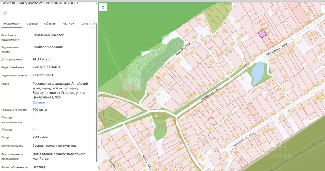Click the Боровая улица label on map
The width and height of the screenshot is (325, 171).
click(183, 51)
